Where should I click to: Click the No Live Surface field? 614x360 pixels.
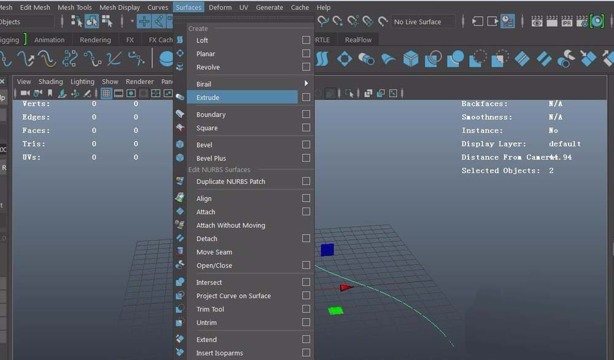point(422,21)
